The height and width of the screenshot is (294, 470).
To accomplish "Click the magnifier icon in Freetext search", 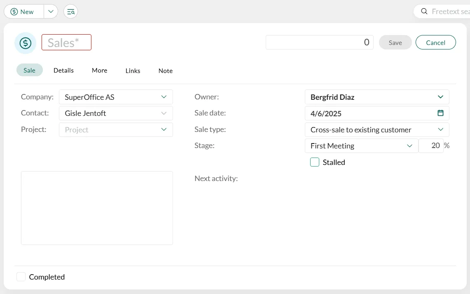I will tap(424, 12).
